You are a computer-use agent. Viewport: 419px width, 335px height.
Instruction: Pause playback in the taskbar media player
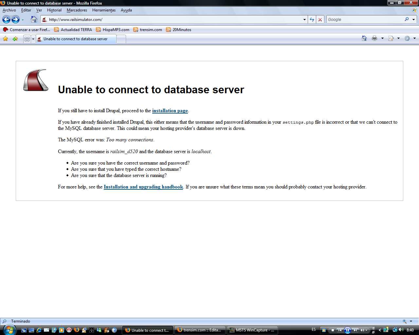[348, 330]
